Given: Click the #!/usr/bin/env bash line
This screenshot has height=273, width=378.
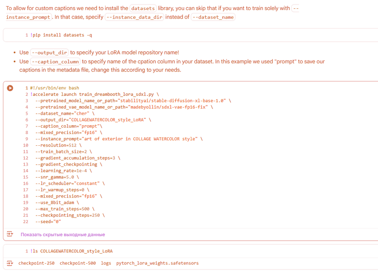Looking at the screenshot, I should click(55, 88).
